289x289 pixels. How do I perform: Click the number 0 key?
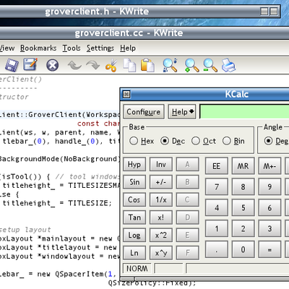243,249
